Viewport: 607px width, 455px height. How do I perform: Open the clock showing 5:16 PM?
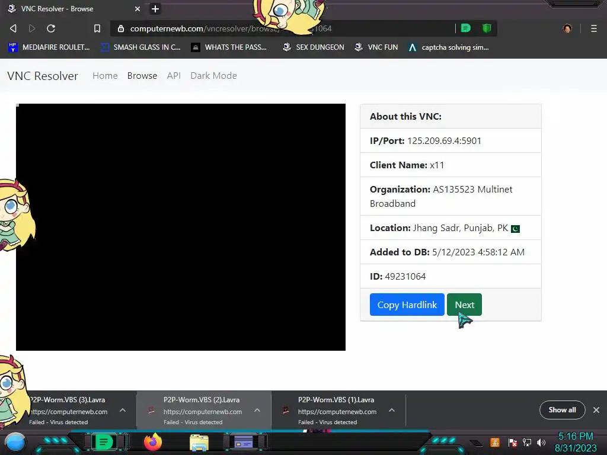pos(576,442)
